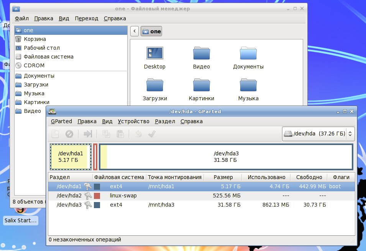This screenshot has width=366, height=251.
Task: Open Видео bookmark in the sidebar
Action: [30, 111]
